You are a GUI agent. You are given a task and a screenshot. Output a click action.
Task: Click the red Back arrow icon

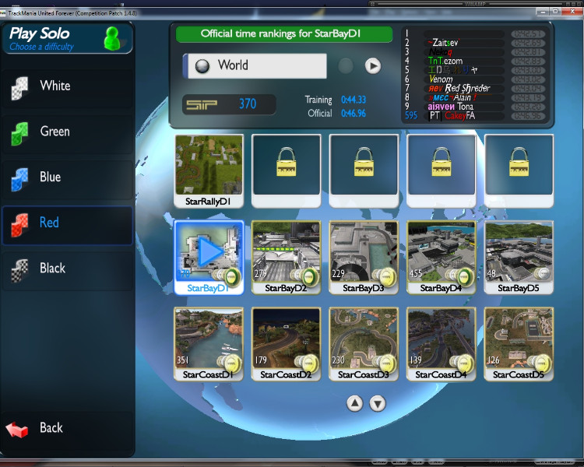(x=17, y=429)
